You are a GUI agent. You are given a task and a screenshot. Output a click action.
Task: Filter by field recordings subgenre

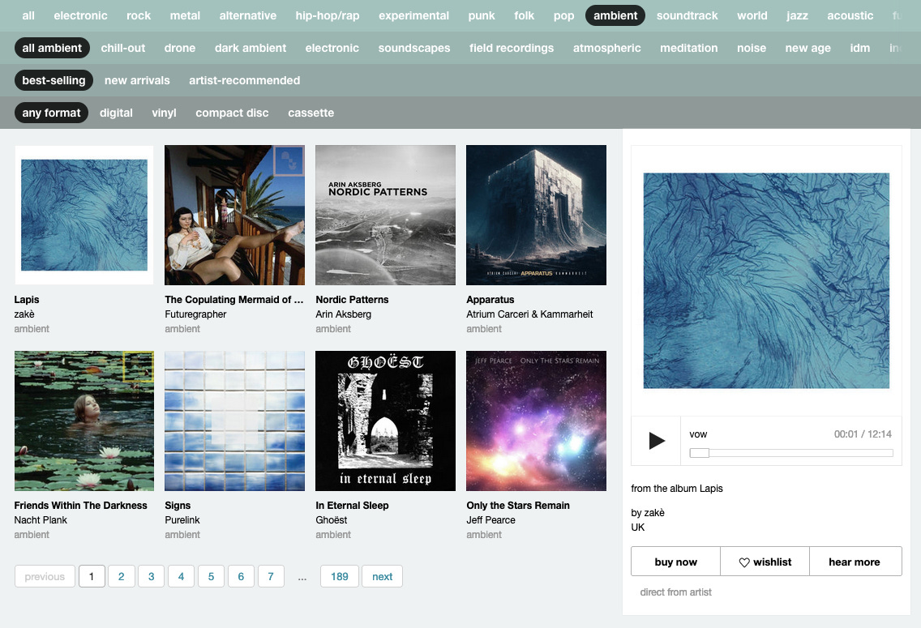(511, 48)
